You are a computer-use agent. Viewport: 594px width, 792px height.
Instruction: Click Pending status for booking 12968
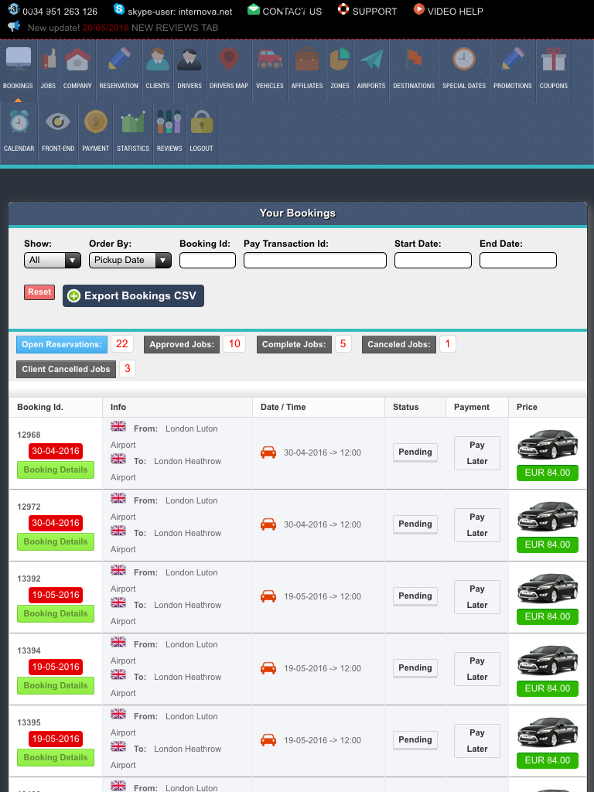pyautogui.click(x=415, y=452)
